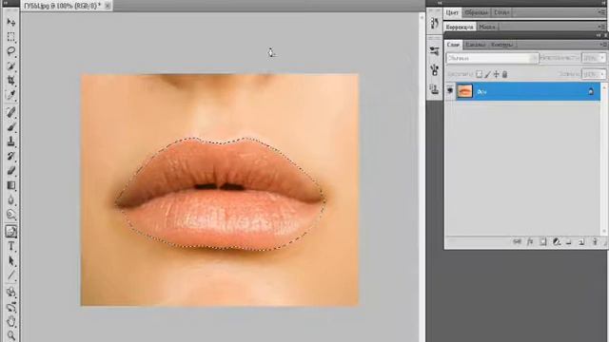
Task: Select the Eraser tool
Action: point(10,171)
